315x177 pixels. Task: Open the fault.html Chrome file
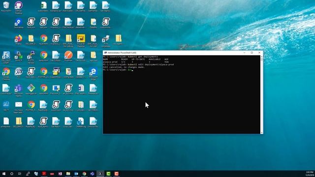pos(43,40)
